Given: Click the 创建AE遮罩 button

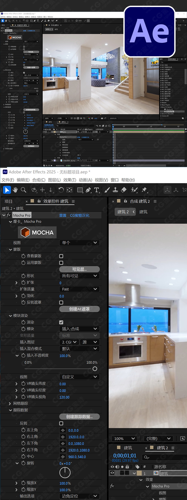Looking at the screenshot, I should [79, 309].
